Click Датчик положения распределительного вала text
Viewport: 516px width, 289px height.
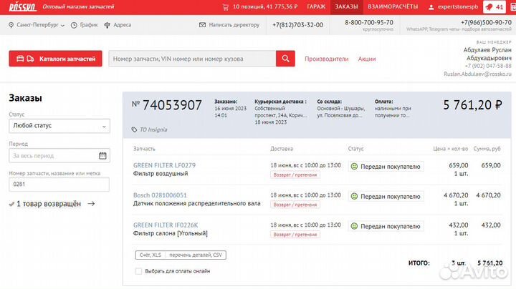click(197, 204)
